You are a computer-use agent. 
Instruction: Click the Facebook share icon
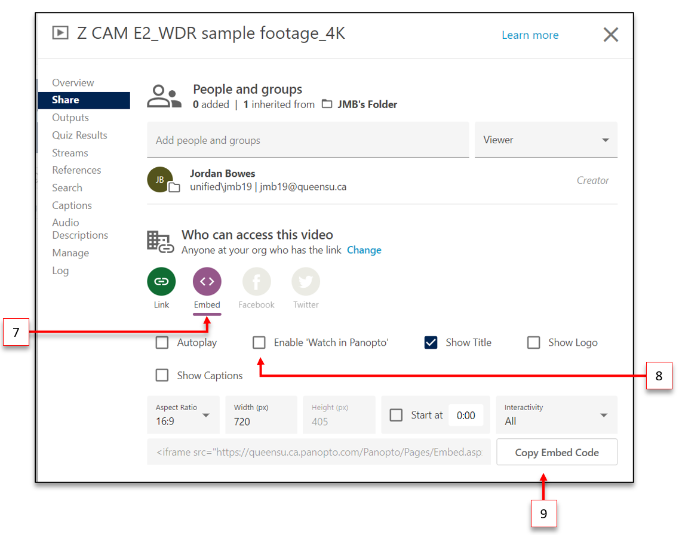pyautogui.click(x=256, y=281)
